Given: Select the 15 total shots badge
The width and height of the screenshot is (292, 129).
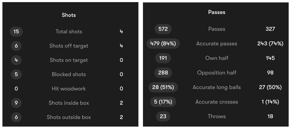Looking at the screenshot, I should click(x=16, y=31).
